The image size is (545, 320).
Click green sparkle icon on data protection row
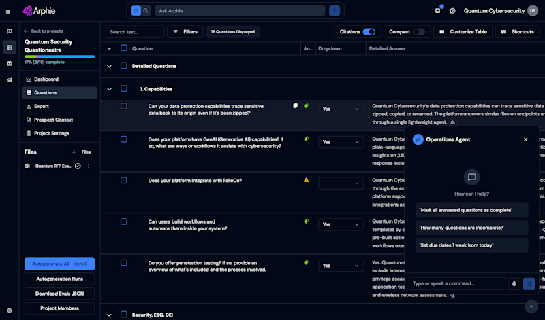click(x=306, y=106)
